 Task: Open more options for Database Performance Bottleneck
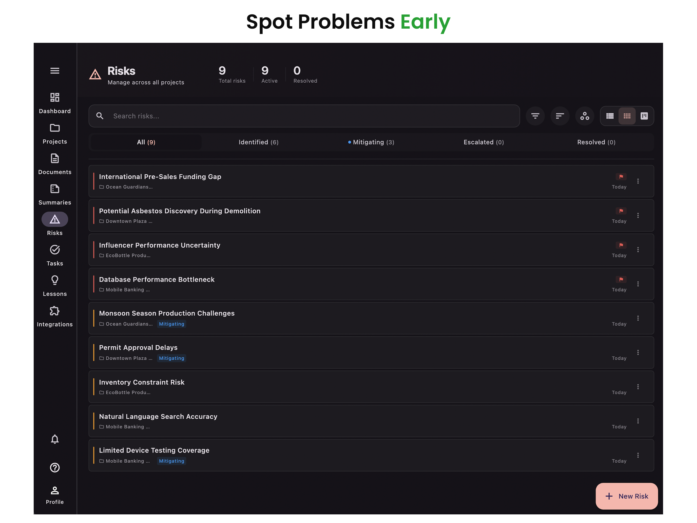pyautogui.click(x=638, y=284)
